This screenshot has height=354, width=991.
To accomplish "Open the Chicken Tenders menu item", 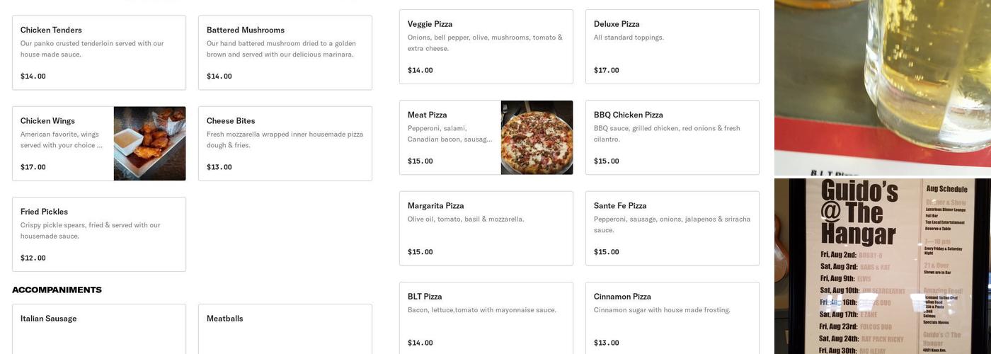I will 99,52.
